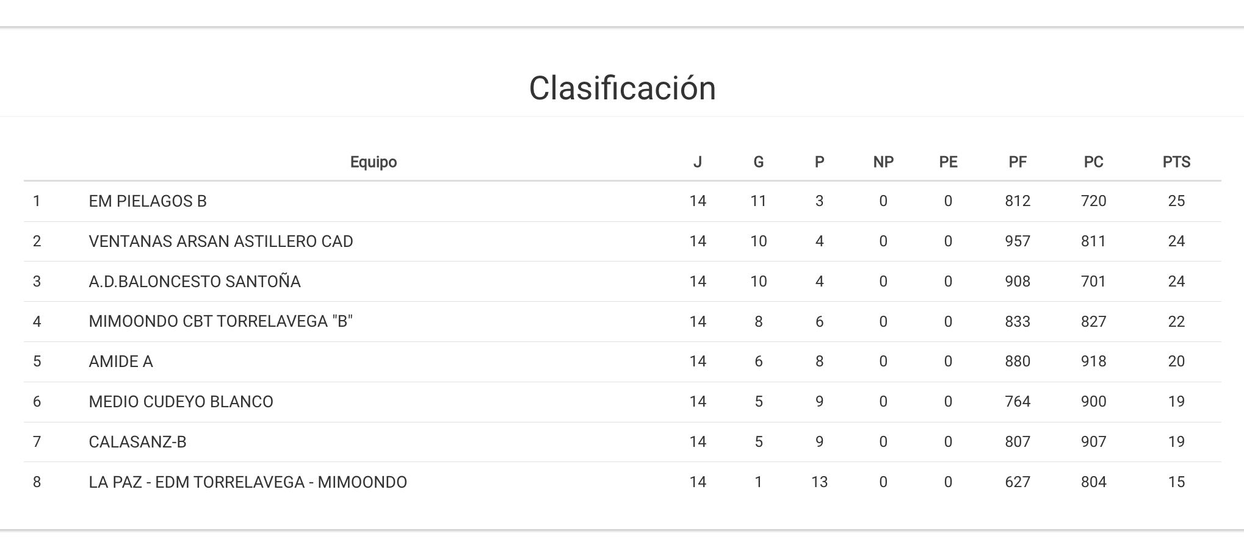Select the PC column header
Image resolution: width=1244 pixels, height=556 pixels.
click(1093, 162)
